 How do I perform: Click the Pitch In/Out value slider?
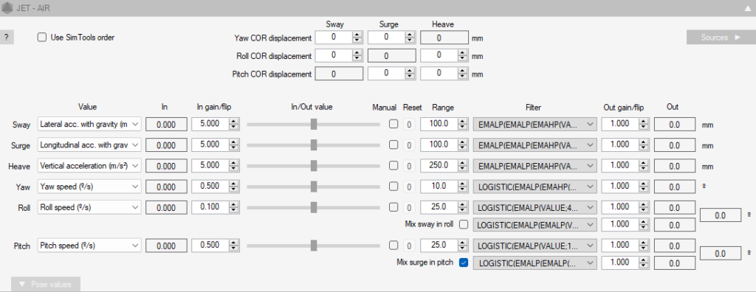pos(313,246)
